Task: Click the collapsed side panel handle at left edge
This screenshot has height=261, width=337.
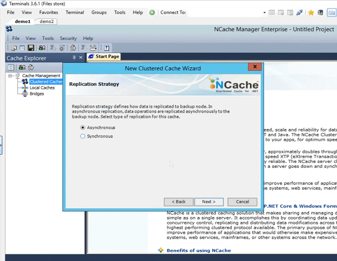Action: point(1,145)
